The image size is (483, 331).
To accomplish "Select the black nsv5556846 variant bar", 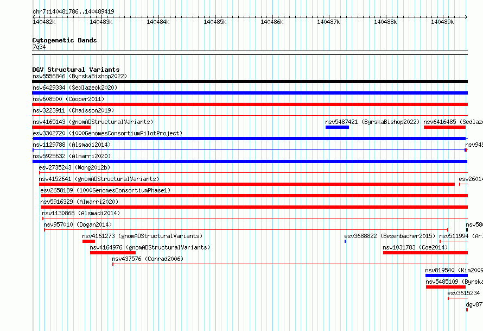I will pyautogui.click(x=250, y=82).
